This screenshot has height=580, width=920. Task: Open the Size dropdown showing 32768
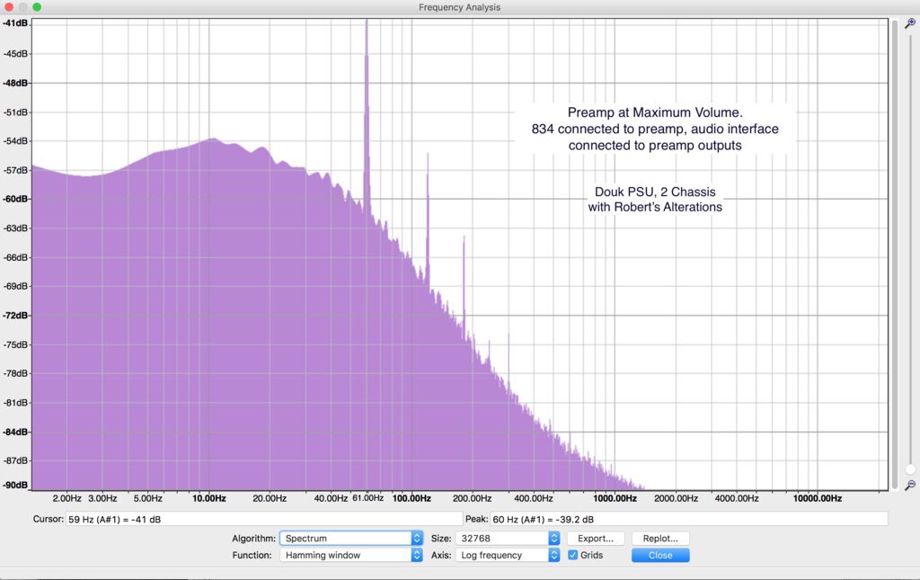pos(508,539)
